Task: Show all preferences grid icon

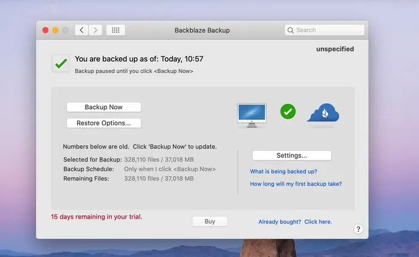Action: tap(116, 30)
